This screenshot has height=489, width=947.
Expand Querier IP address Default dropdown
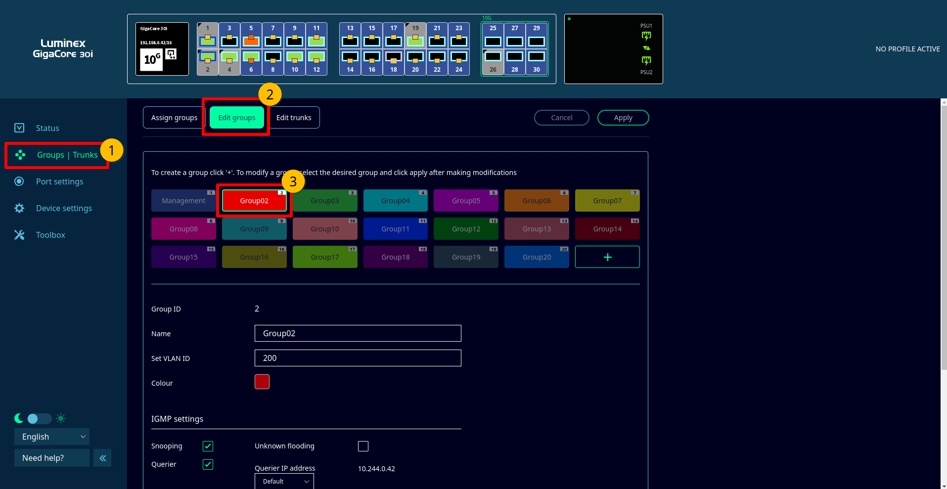[284, 482]
